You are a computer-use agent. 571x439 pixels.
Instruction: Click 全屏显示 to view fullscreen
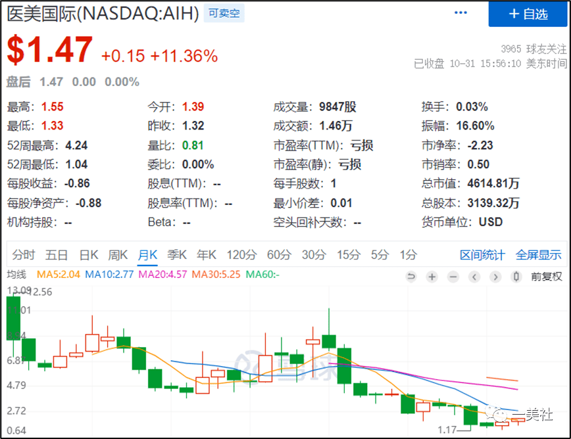tap(538, 255)
